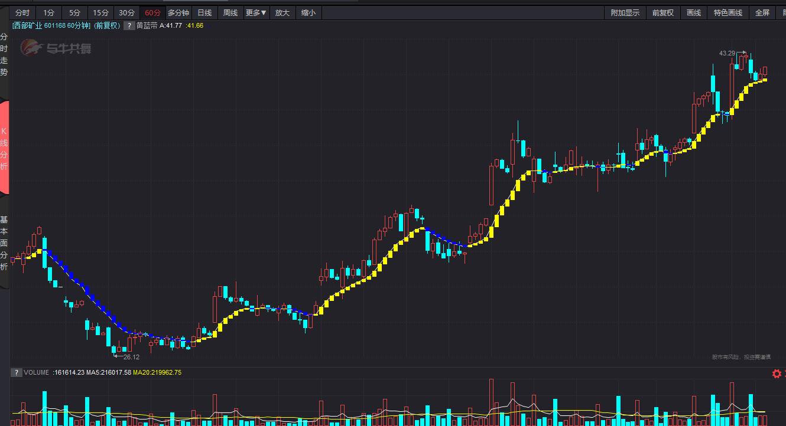Screen dimensions: 786x426
Task: Open the 基本面分析 side tab
Action: [x=4, y=243]
